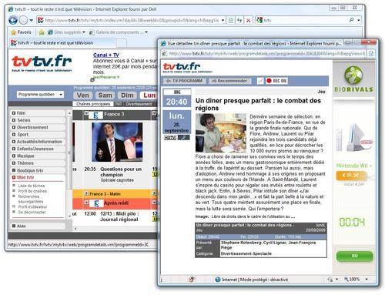Open search provider options arrow

click(x=358, y=20)
